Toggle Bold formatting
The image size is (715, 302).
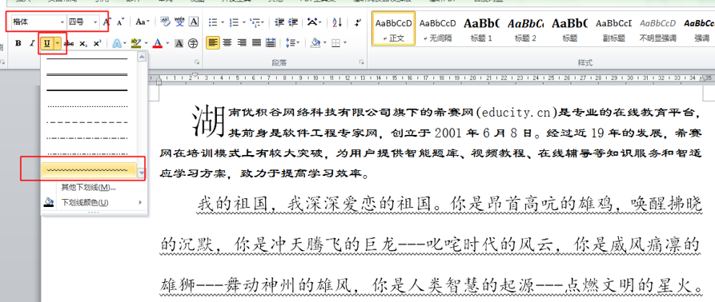click(x=18, y=43)
